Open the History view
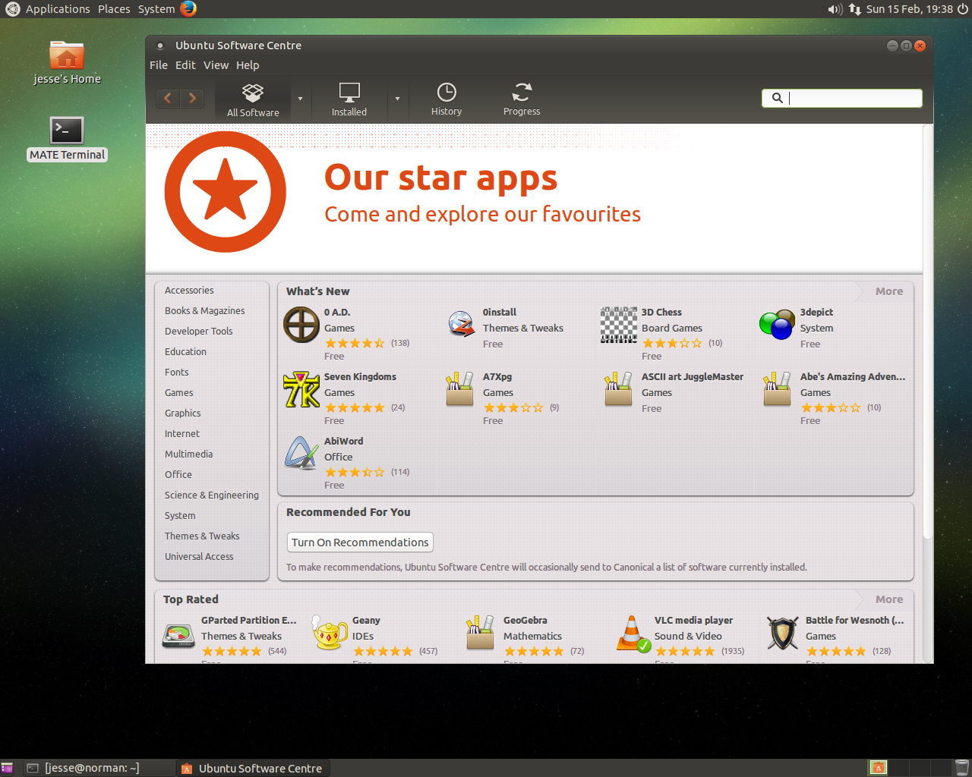Screen dimensions: 972x777 coord(447,100)
